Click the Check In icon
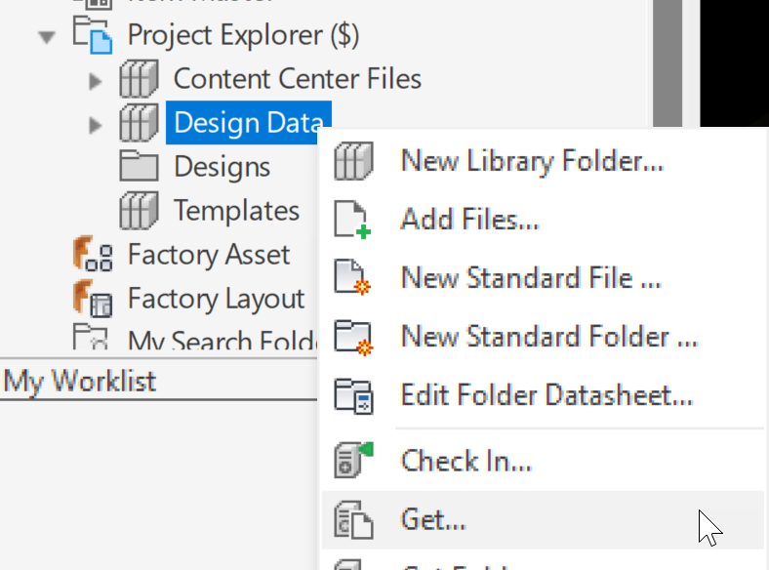 353,460
